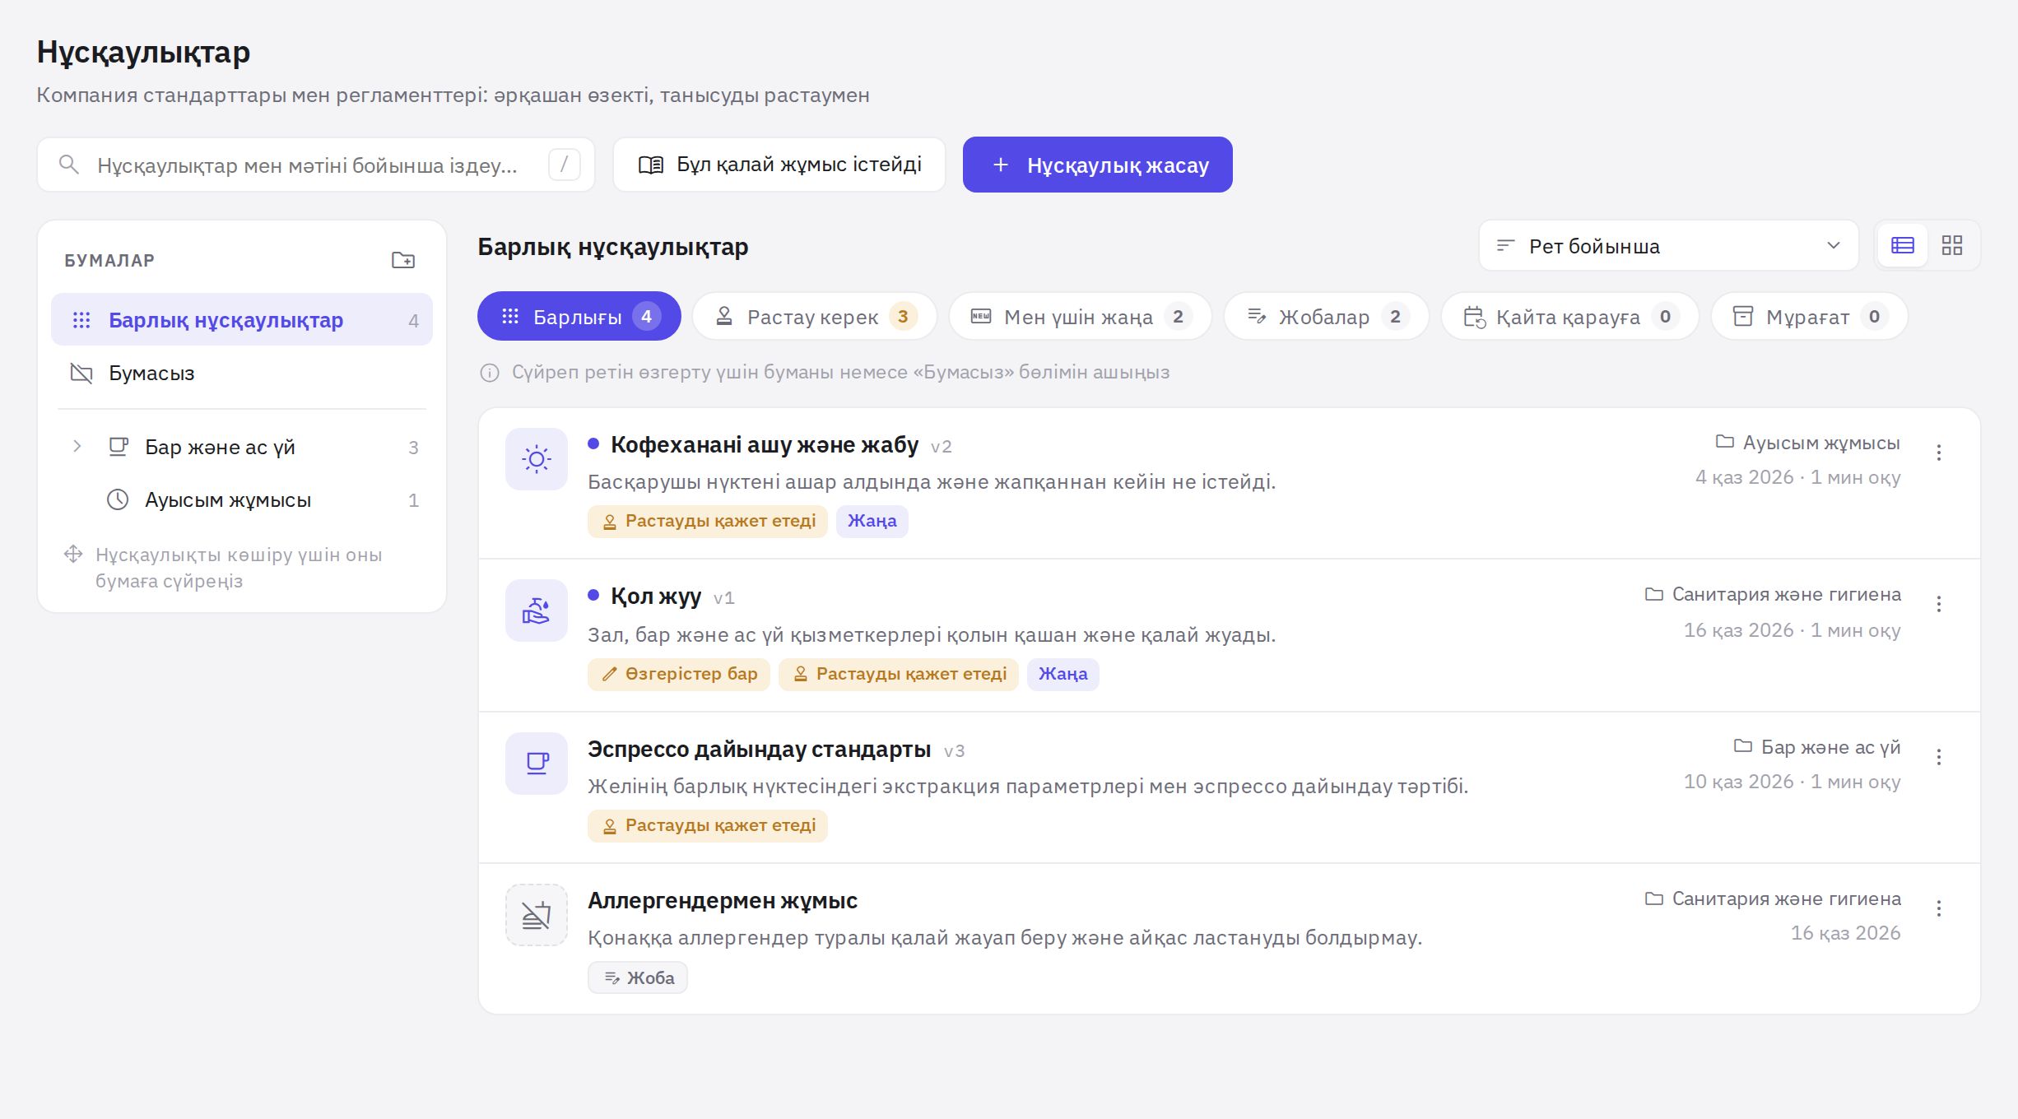Switch to grid view layout
Viewport: 2018px width, 1119px height.
1952,245
